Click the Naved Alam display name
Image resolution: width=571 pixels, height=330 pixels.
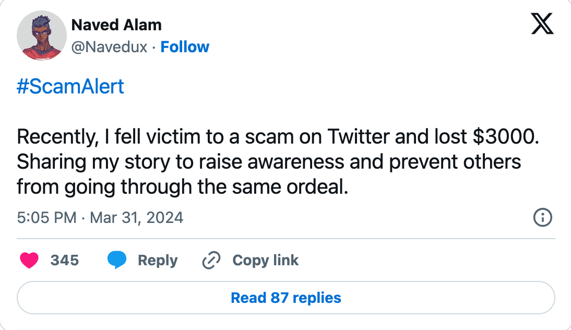click(x=116, y=25)
